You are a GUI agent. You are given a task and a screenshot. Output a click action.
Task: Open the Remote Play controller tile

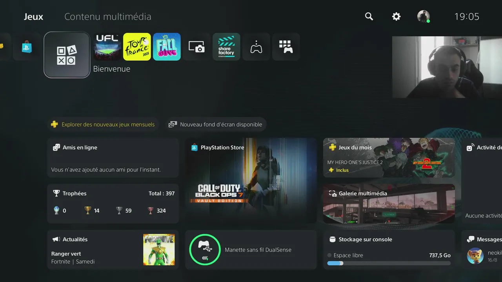click(x=256, y=47)
